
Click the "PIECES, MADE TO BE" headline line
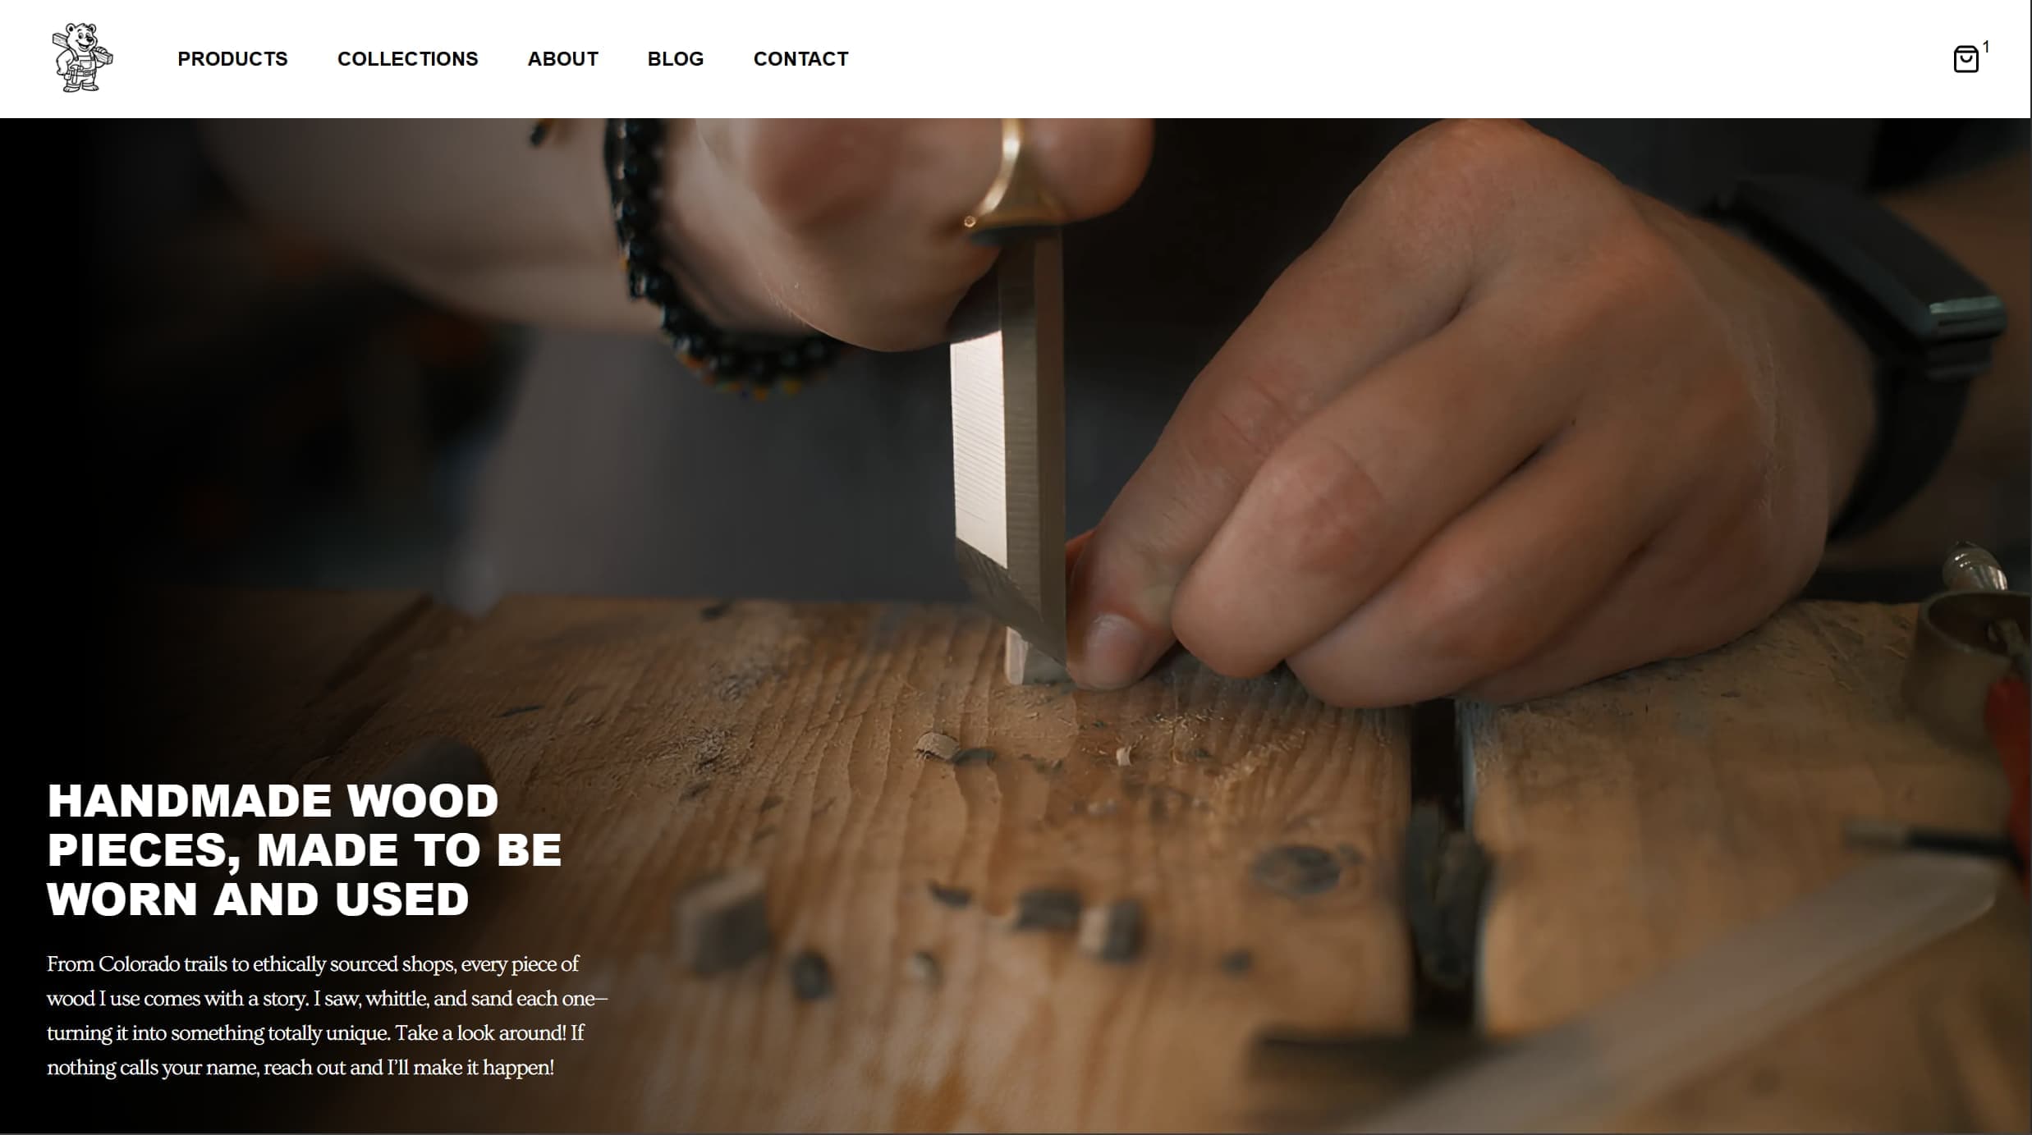pos(305,850)
